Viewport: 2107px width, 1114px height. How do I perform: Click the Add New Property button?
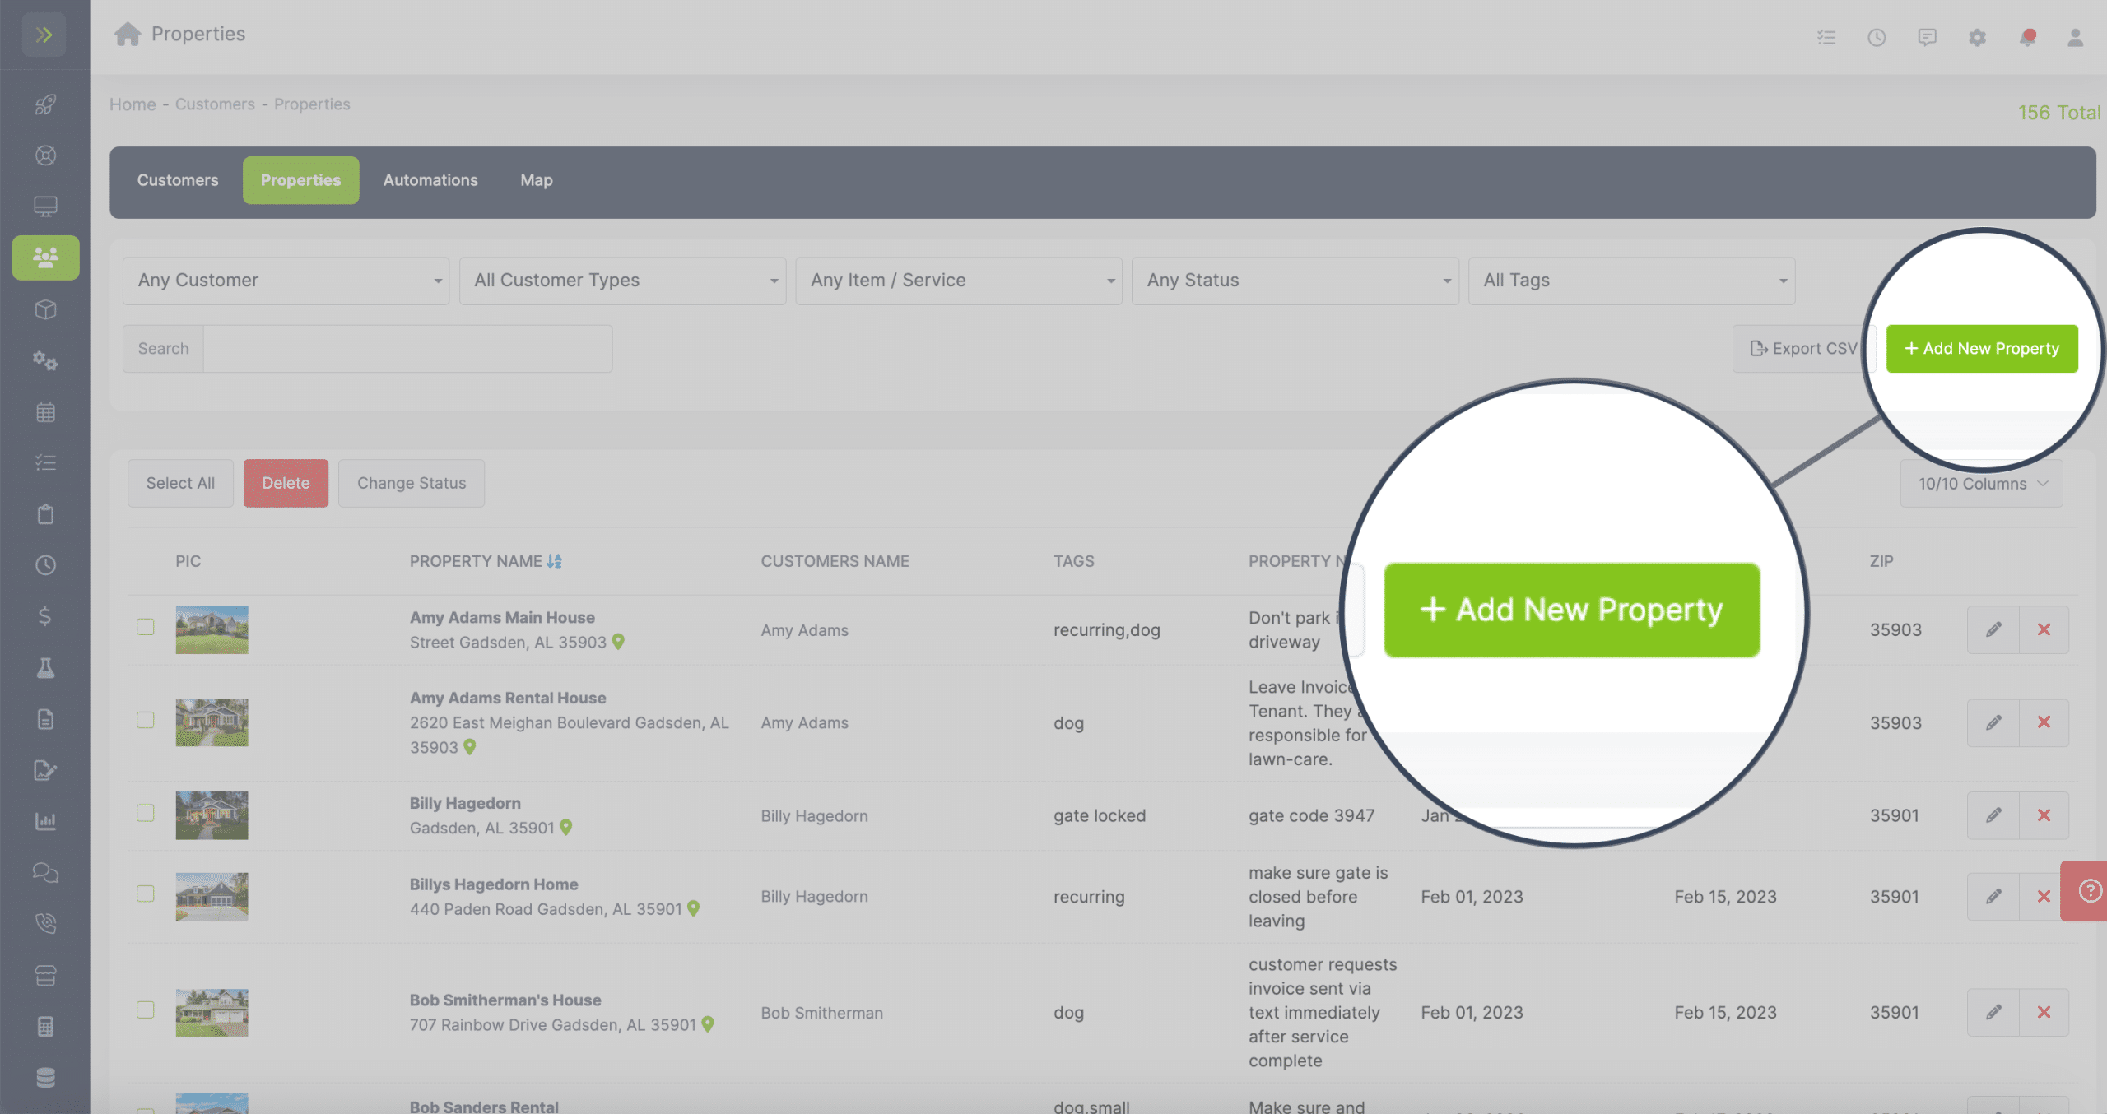point(1982,349)
